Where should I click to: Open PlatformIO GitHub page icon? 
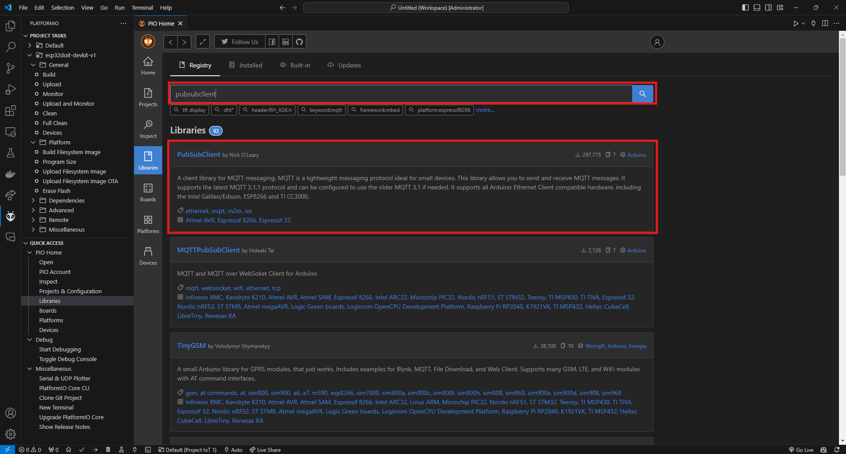299,42
